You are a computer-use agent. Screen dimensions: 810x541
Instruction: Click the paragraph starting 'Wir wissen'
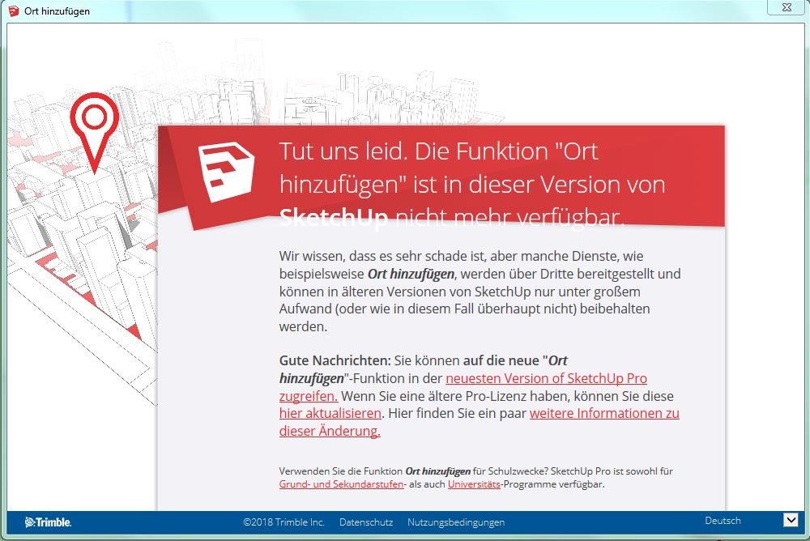tap(480, 291)
